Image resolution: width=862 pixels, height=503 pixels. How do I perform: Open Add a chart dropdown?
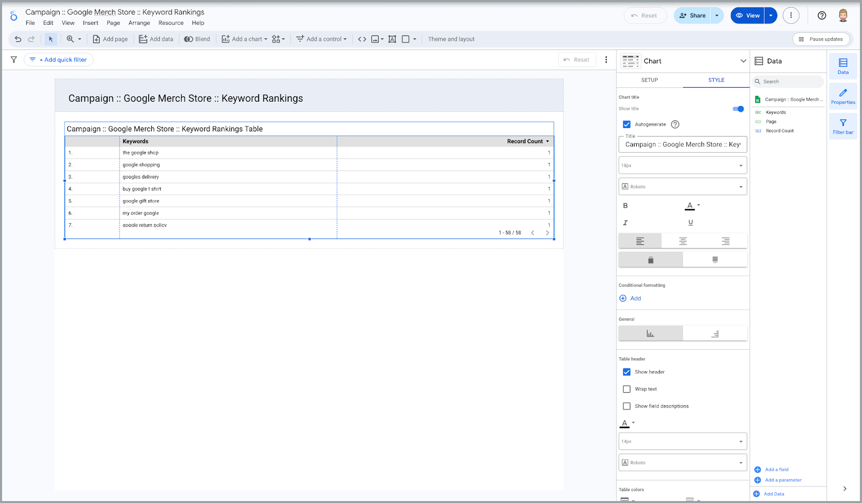click(244, 39)
